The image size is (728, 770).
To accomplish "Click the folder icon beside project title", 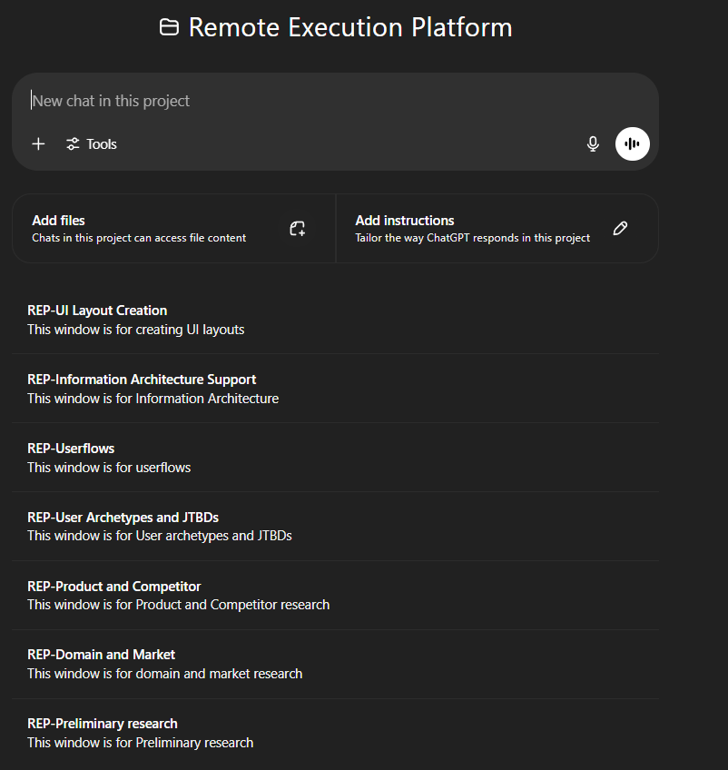I will coord(169,27).
